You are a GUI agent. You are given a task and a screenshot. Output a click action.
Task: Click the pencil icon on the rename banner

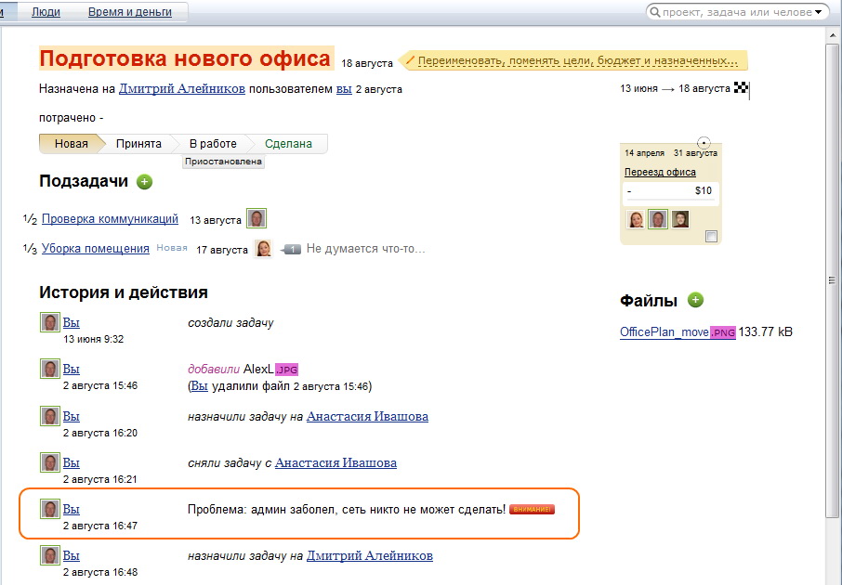coord(410,61)
